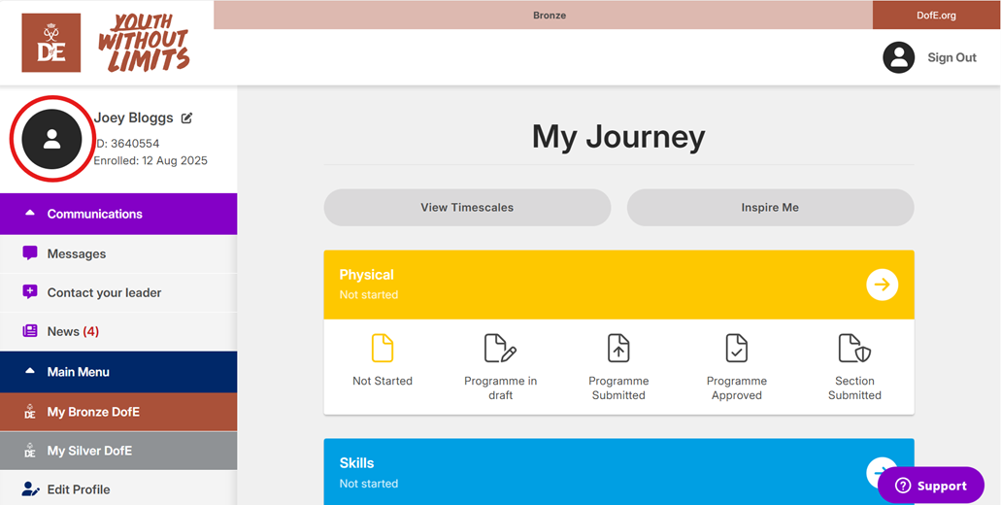The width and height of the screenshot is (1001, 505).
Task: Click the Programme in draft icon
Action: coord(500,348)
